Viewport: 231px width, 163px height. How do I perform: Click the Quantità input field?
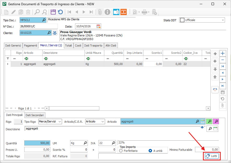click(x=37, y=143)
